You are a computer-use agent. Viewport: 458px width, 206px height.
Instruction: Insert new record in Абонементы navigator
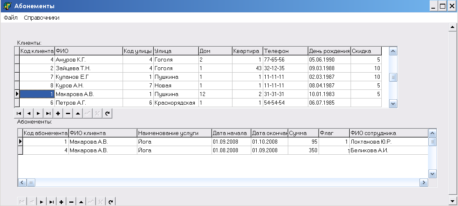click(x=62, y=202)
